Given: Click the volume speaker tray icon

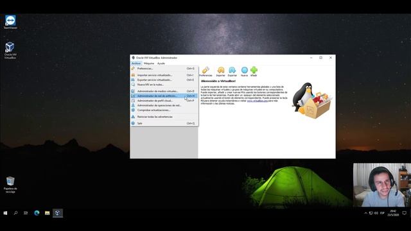Looking at the screenshot, I should (376, 213).
